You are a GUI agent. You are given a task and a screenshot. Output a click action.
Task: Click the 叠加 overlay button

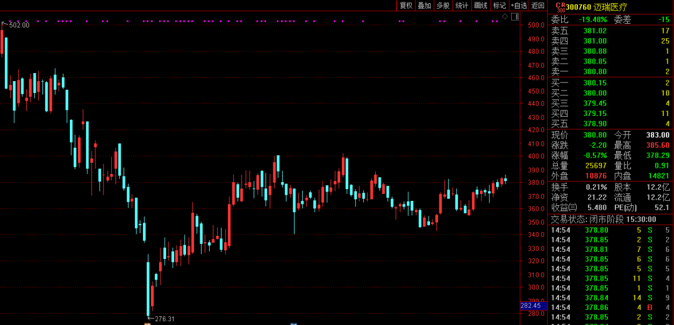424,6
